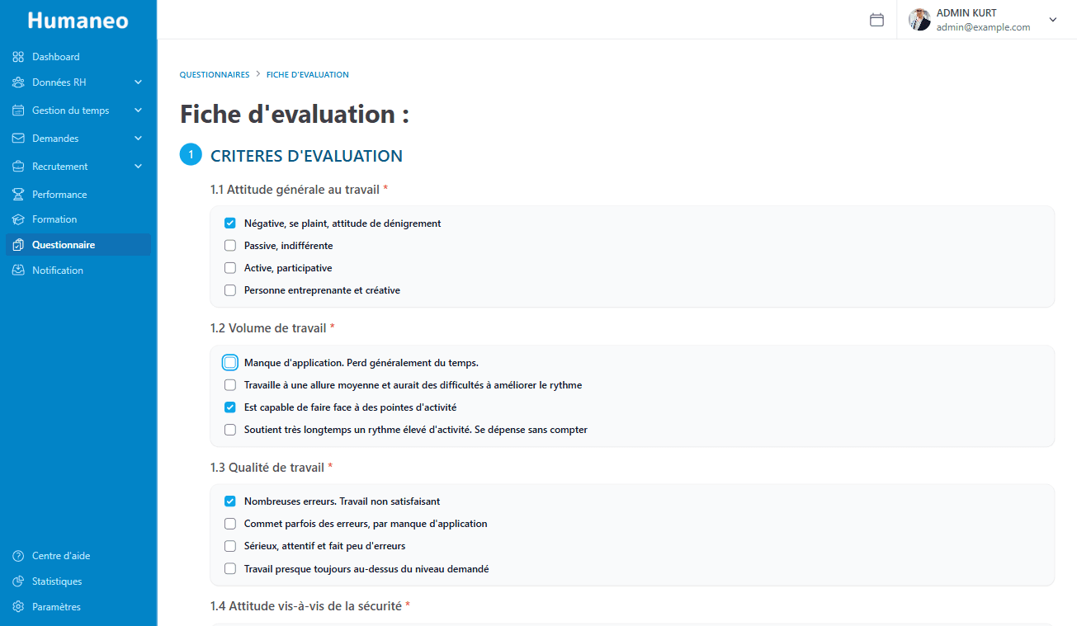Select the Demandes menu item
The width and height of the screenshot is (1077, 626).
pos(55,139)
